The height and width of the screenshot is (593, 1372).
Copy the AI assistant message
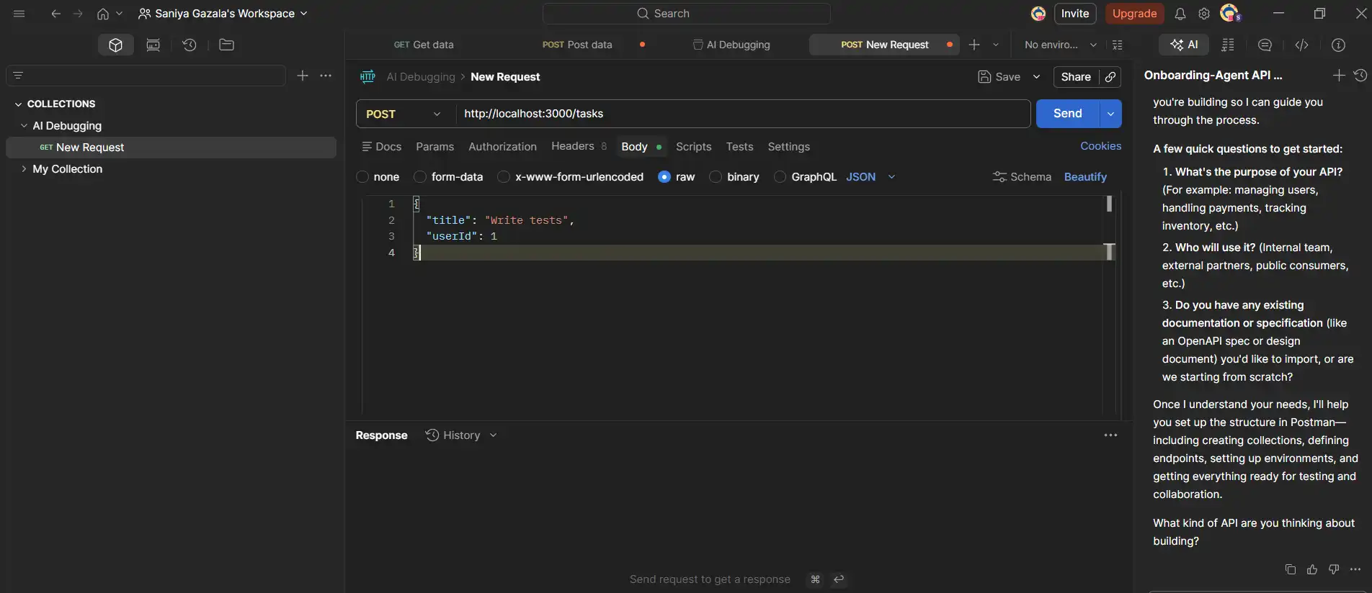(x=1290, y=569)
